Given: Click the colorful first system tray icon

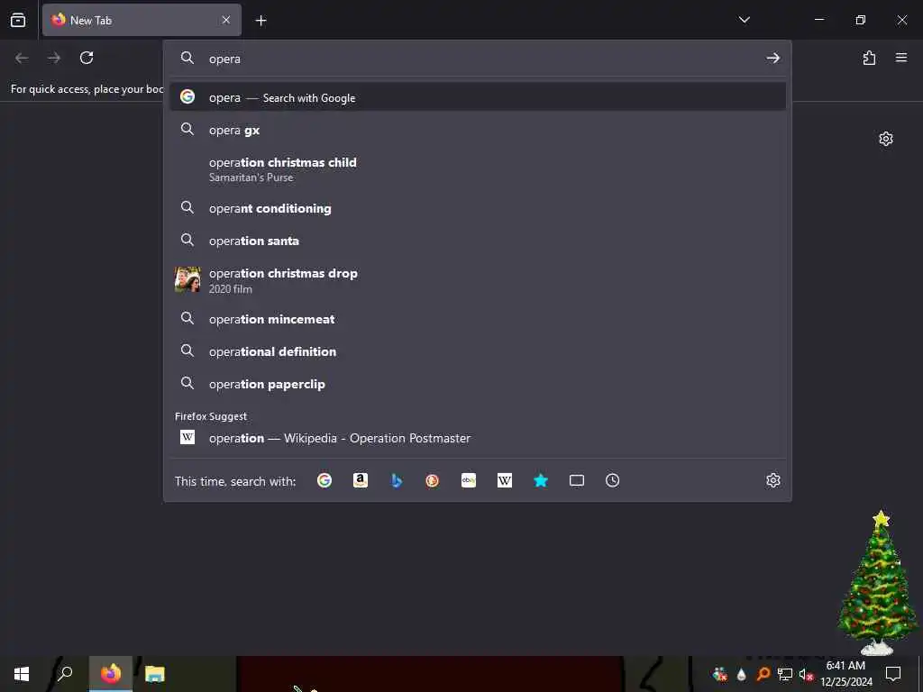Looking at the screenshot, I should (x=719, y=674).
